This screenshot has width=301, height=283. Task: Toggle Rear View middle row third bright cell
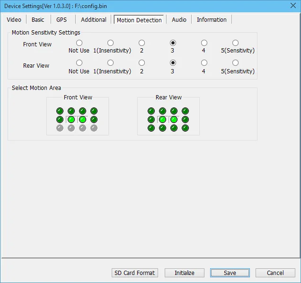[174, 119]
